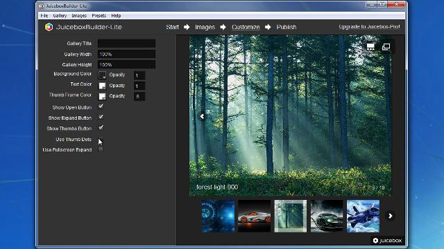
Task: Go to the Start step
Action: click(173, 27)
